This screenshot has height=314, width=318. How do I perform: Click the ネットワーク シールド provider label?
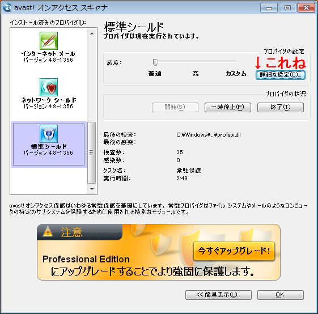pyautogui.click(x=49, y=100)
